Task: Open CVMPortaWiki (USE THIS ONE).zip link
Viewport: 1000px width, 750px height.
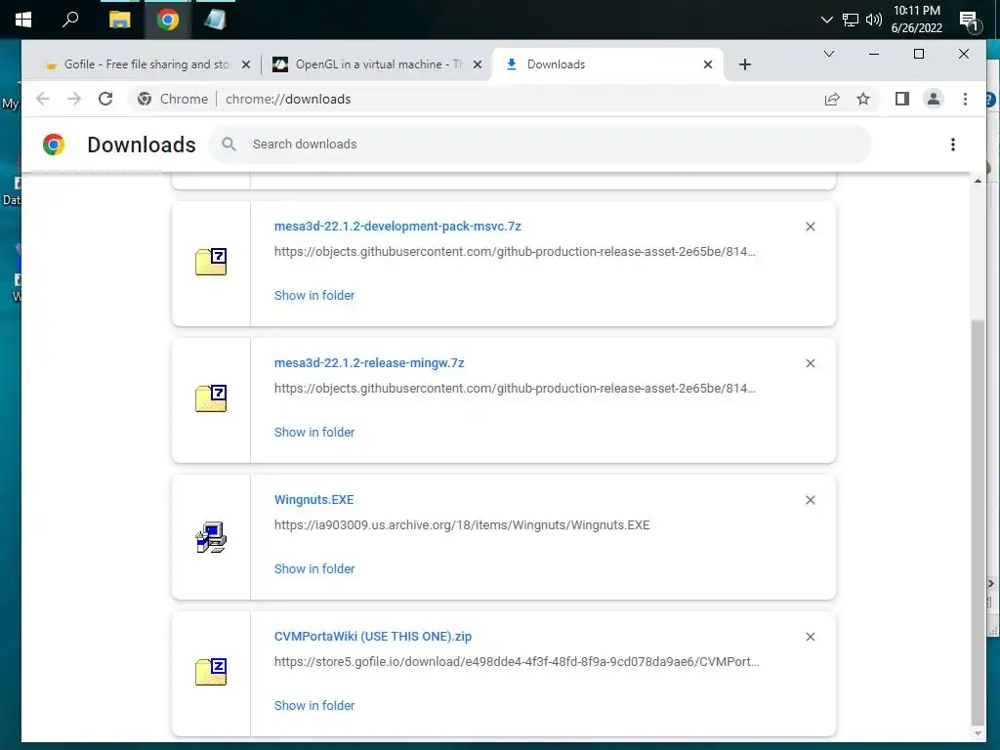Action: point(373,636)
